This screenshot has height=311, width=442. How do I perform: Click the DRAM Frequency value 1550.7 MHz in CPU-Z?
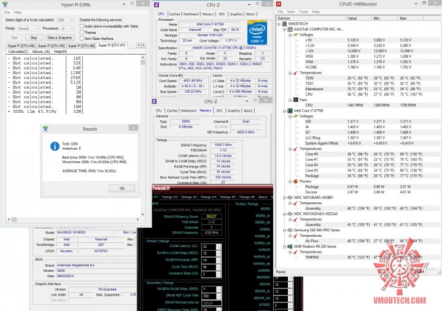pyautogui.click(x=223, y=145)
